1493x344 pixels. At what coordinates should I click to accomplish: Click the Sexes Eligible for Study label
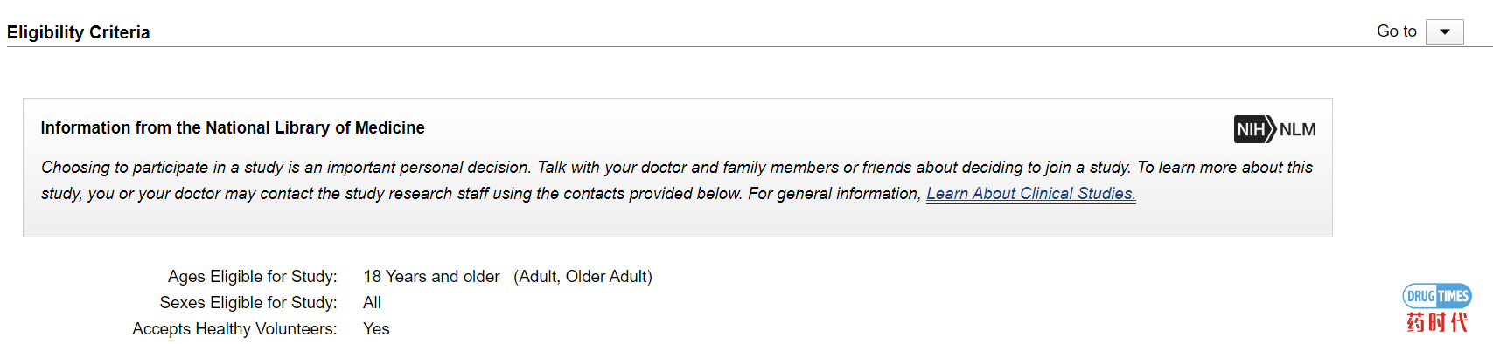tap(248, 303)
